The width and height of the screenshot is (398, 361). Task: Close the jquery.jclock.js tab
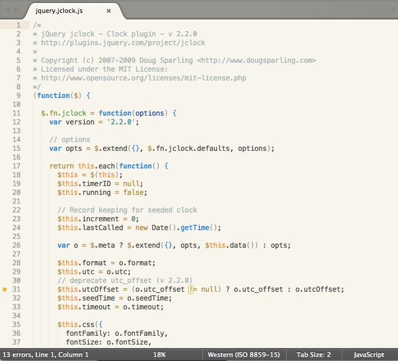(108, 11)
